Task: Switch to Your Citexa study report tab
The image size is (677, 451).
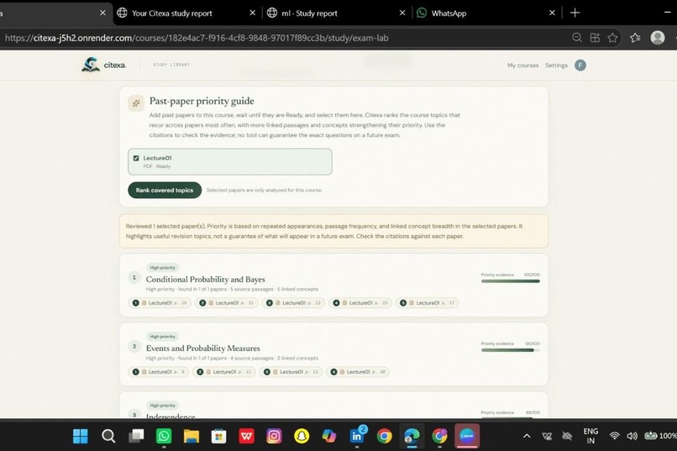Action: point(188,13)
